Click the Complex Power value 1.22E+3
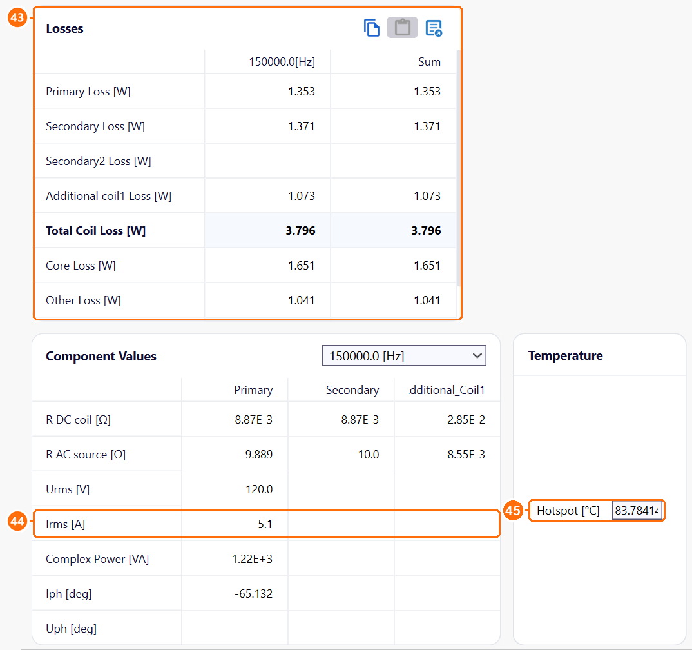Image resolution: width=692 pixels, height=650 pixels. [252, 559]
